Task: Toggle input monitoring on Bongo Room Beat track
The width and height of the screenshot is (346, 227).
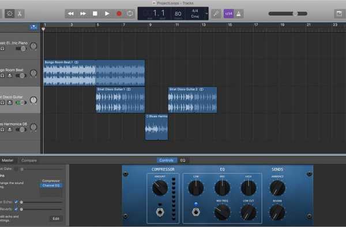Action: tap(10, 76)
